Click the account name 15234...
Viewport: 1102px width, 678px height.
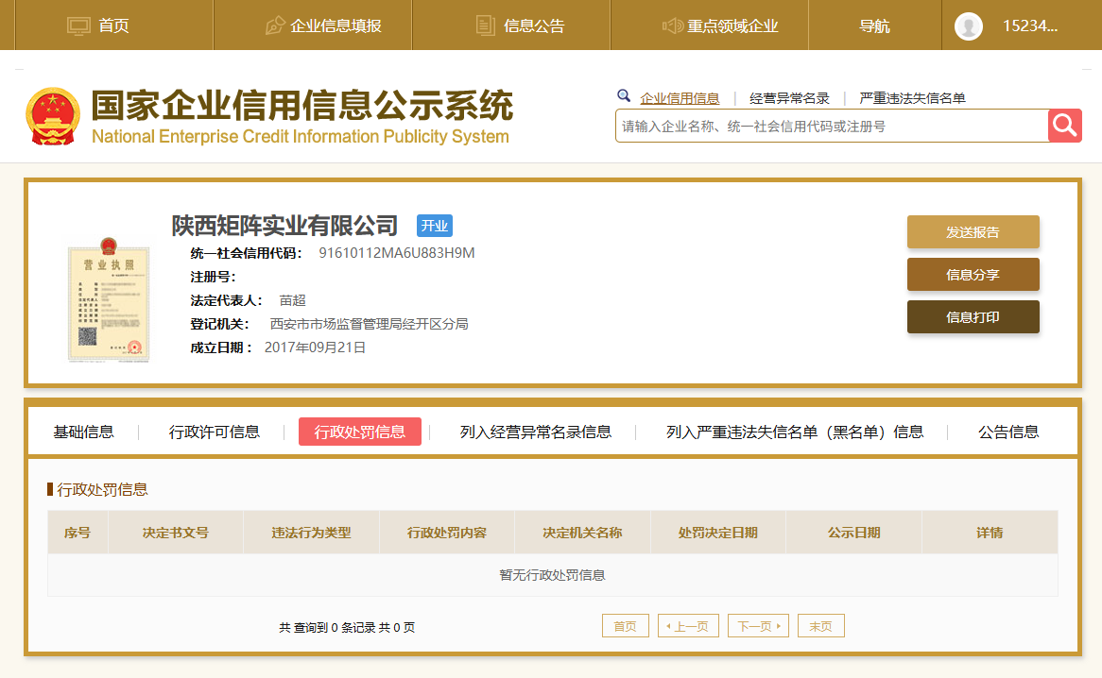click(x=1029, y=26)
